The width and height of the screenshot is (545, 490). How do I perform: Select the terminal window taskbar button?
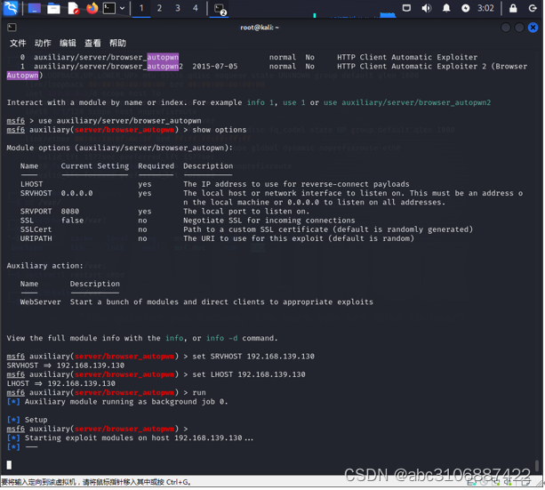[220, 9]
